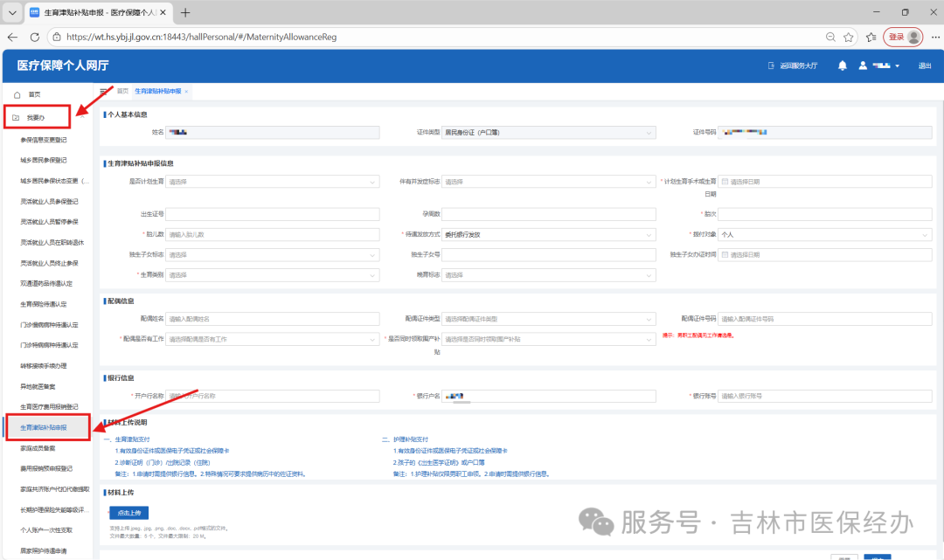Click the 出生证号 input field
Image resolution: width=944 pixels, height=560 pixels.
coord(272,214)
